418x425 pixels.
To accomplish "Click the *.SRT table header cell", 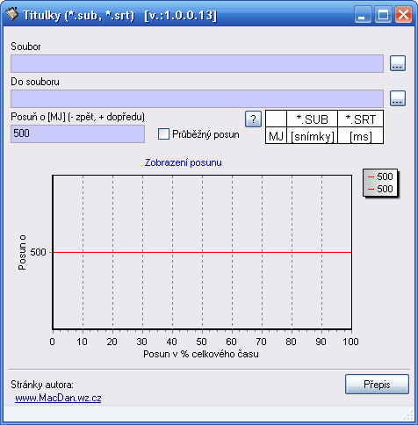I will [361, 119].
